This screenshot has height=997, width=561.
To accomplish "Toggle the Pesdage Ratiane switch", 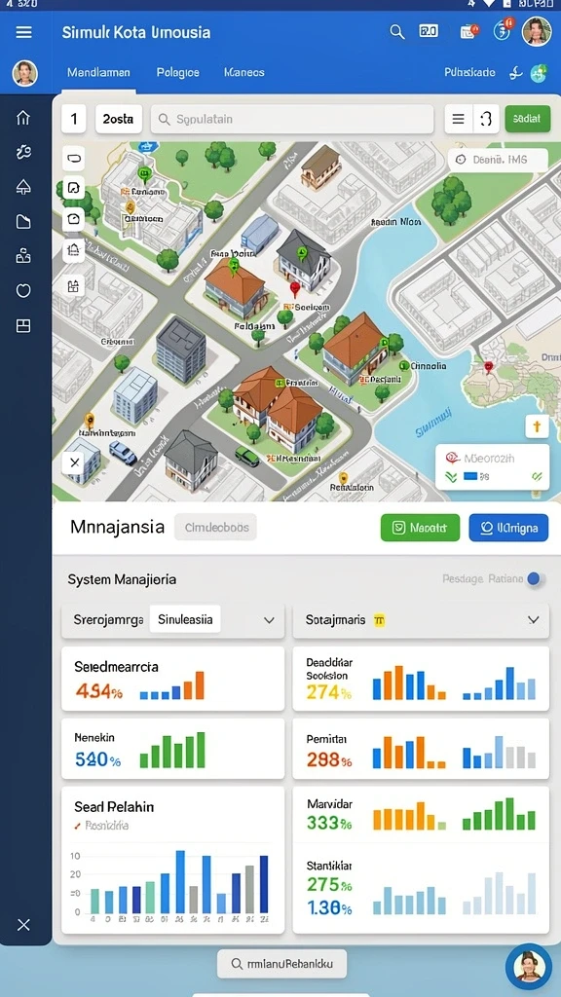I will (536, 578).
